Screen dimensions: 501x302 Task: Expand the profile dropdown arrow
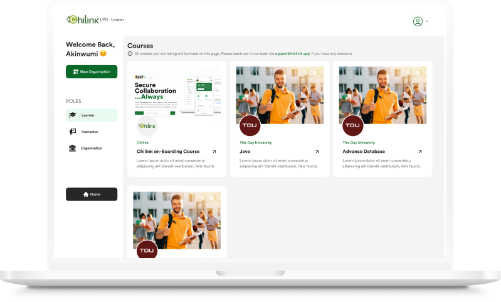(427, 21)
